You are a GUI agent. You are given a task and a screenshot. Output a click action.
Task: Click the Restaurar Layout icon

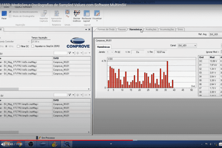coord(87,14)
